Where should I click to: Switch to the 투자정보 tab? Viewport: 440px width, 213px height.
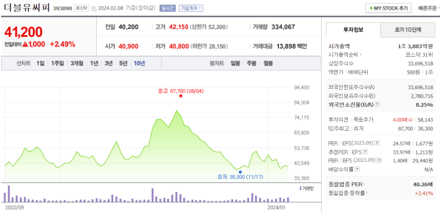pos(353,30)
